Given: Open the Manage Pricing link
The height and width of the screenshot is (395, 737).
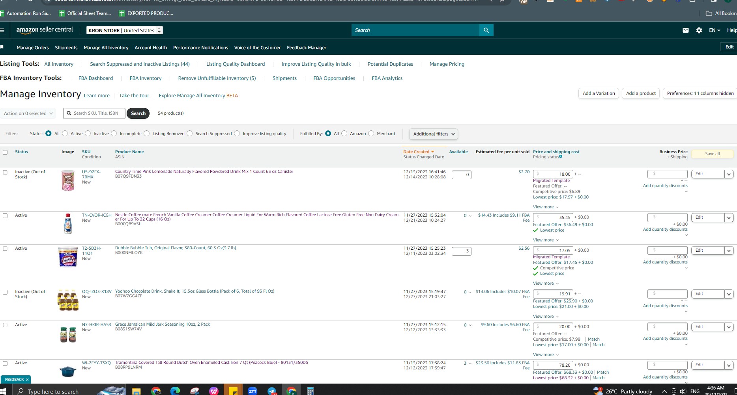Looking at the screenshot, I should tap(447, 64).
